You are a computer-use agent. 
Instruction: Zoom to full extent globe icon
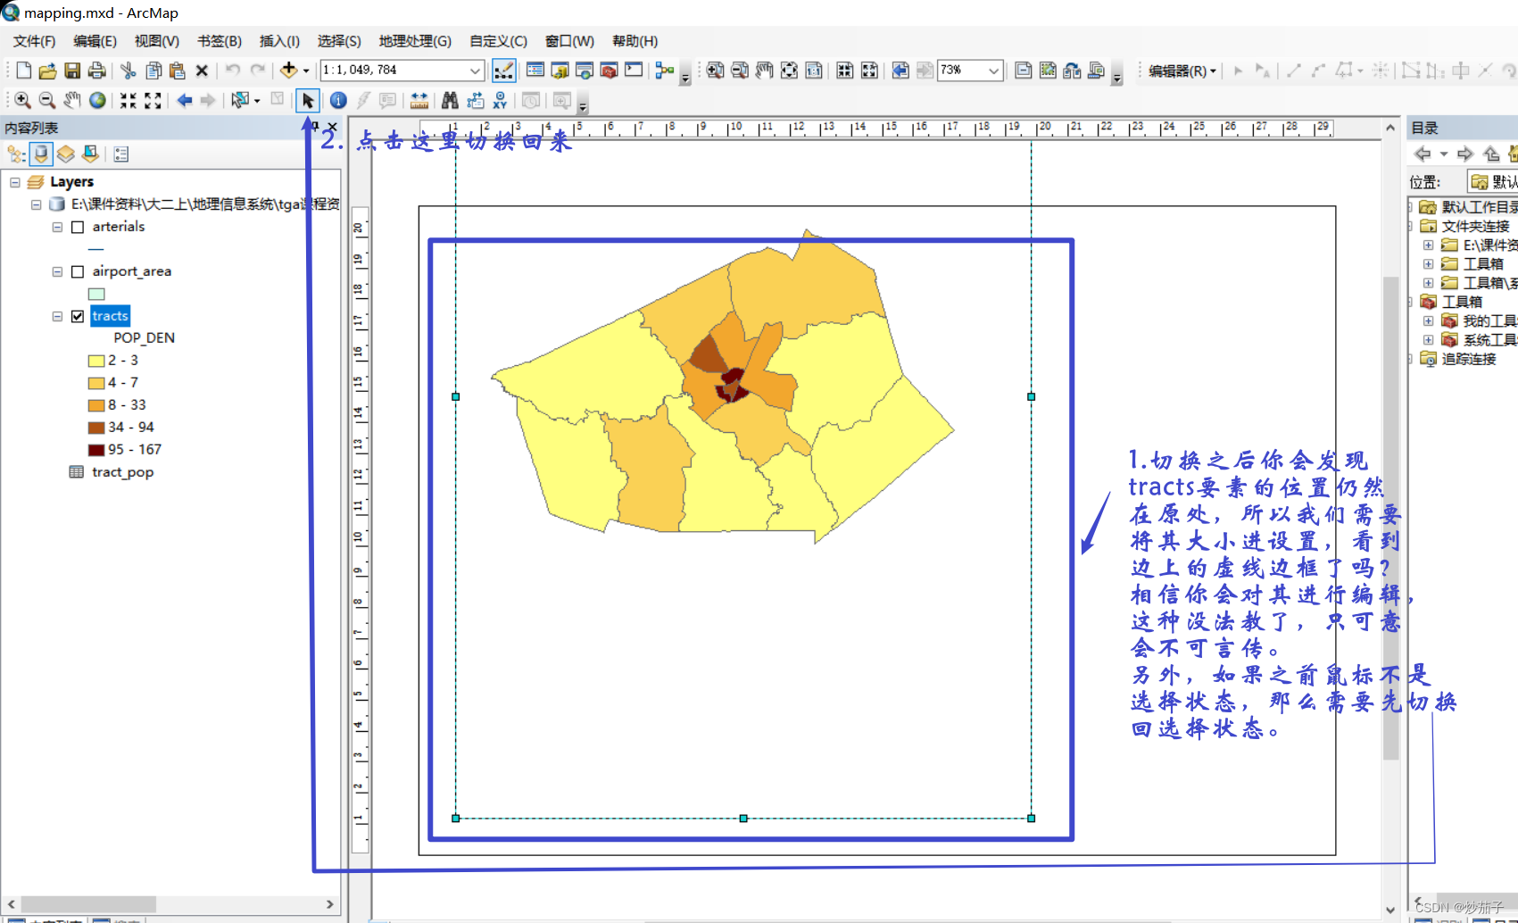click(x=97, y=100)
